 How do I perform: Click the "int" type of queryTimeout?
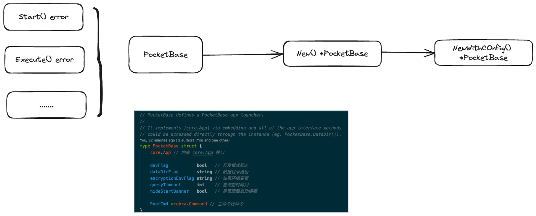point(201,185)
